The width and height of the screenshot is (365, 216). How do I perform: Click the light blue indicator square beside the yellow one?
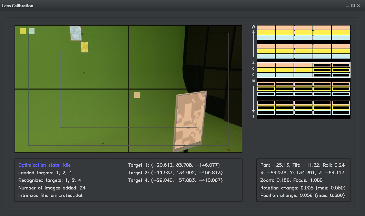[32, 31]
